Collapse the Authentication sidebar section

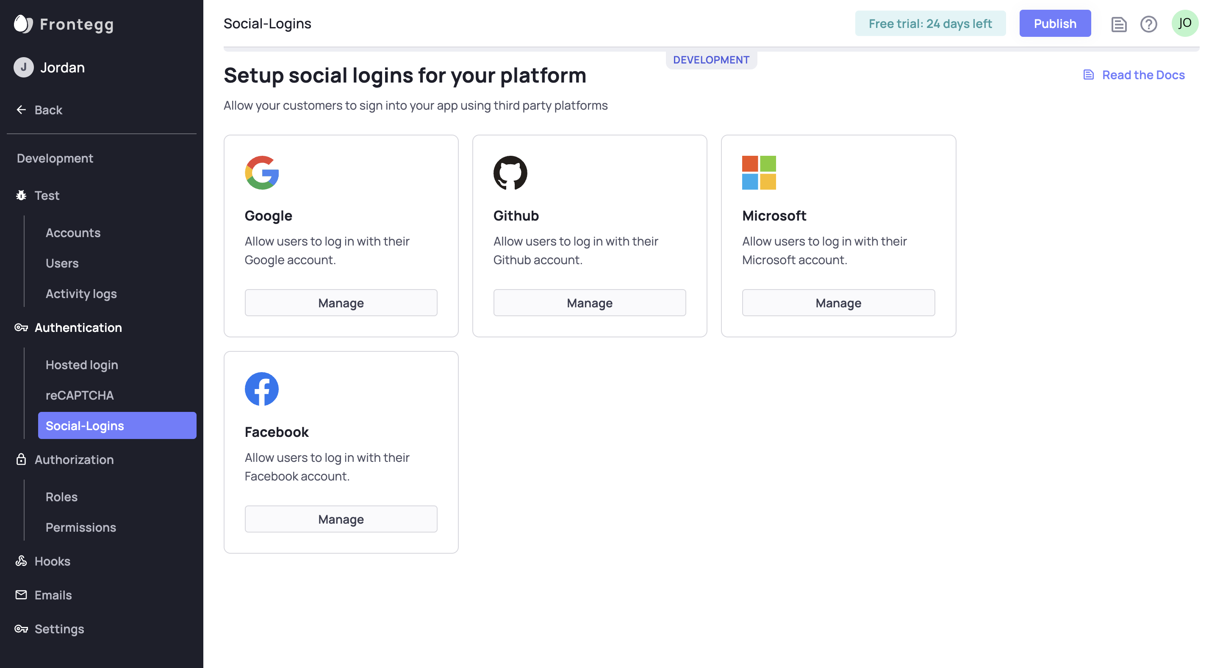(78, 328)
